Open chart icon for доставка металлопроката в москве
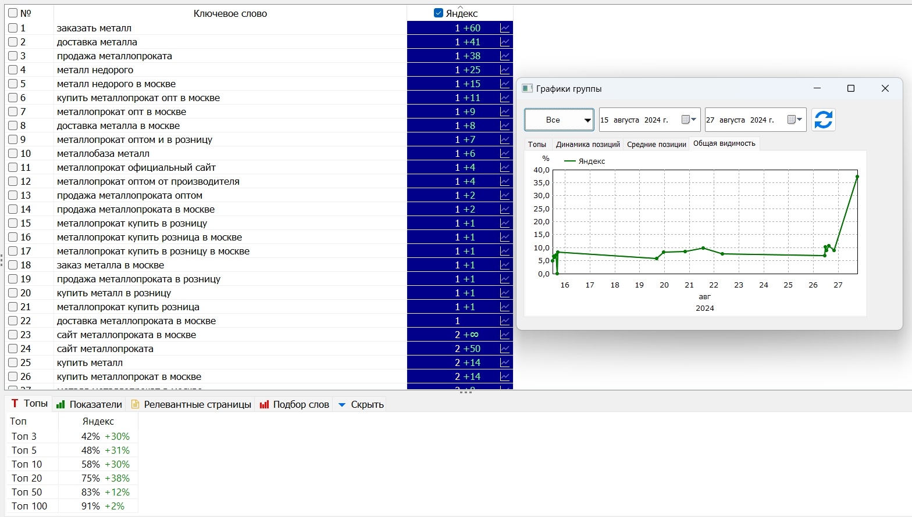 click(505, 321)
